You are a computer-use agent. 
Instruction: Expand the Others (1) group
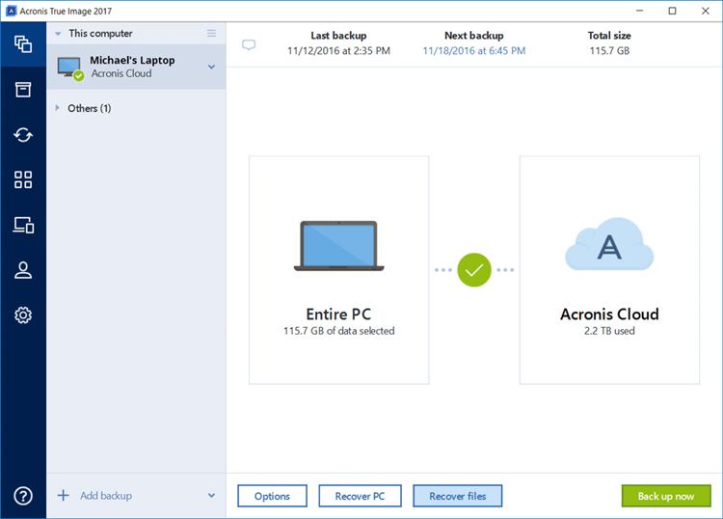tap(59, 108)
